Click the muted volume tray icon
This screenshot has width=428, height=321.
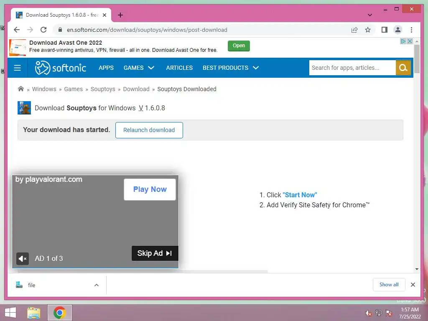coord(369,313)
